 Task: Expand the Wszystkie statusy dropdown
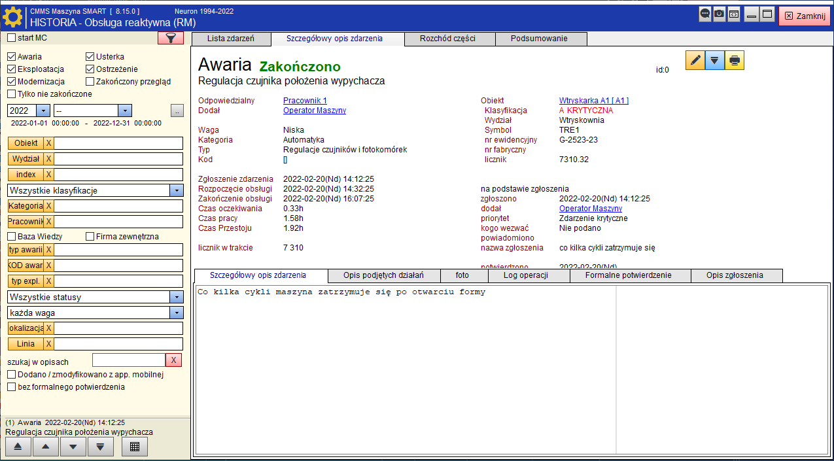pyautogui.click(x=176, y=297)
